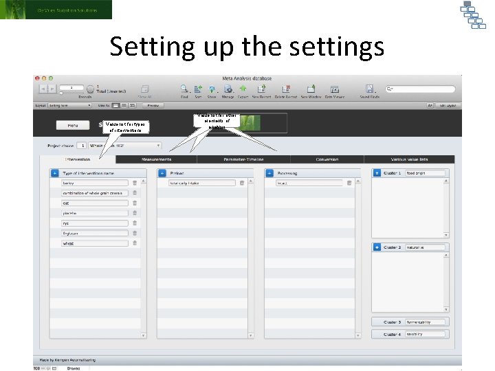Viewport: 495px width, 371px height.
Task: Click the Preview button
Action: (153, 105)
